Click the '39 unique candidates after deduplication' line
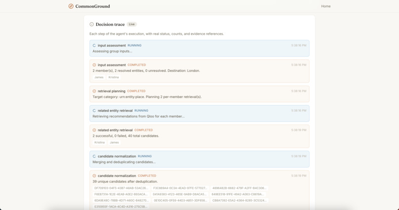 point(125,182)
